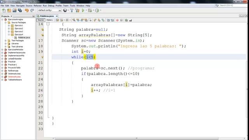Open dropdown arrow next to Run icon
The width and height of the screenshot is (249, 140).
(x=86, y=10)
